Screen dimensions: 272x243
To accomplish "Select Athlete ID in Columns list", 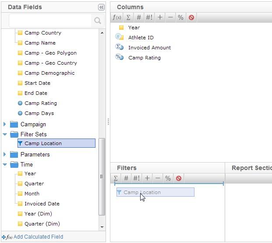I will [141, 38].
